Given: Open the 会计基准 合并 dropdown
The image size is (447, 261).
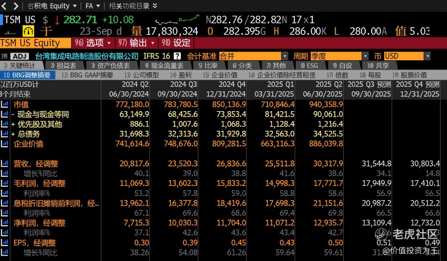Looking at the screenshot, I should (x=253, y=56).
